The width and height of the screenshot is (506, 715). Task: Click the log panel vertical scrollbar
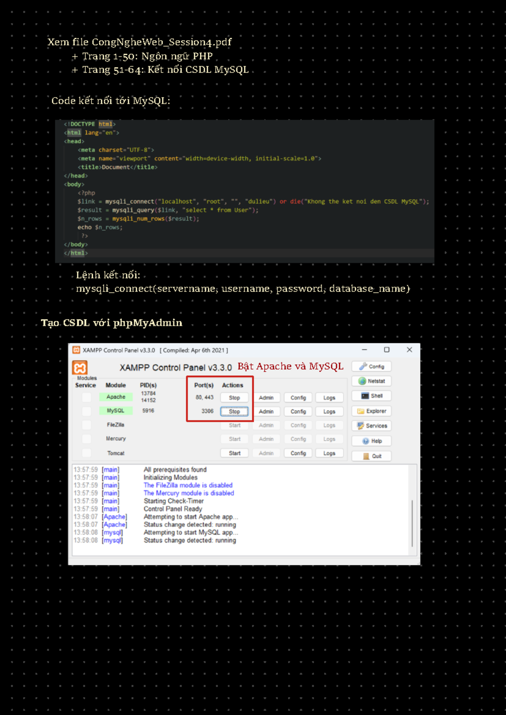[x=412, y=523]
